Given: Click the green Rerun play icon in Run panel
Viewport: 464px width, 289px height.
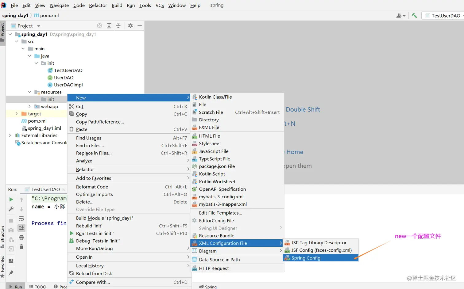Looking at the screenshot, I should (11, 200).
